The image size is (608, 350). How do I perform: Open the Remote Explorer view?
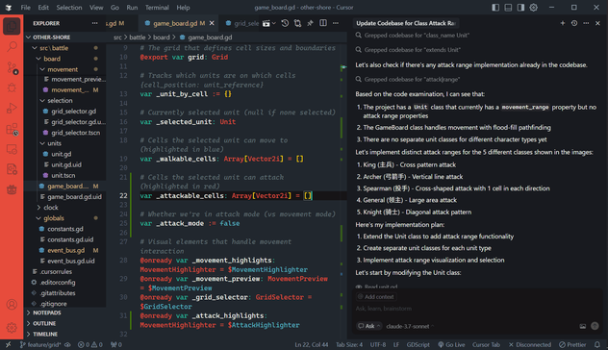point(12,149)
